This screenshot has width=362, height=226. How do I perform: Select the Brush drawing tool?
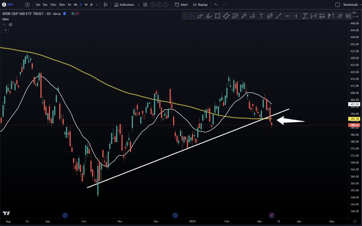pyautogui.click(x=200, y=16)
